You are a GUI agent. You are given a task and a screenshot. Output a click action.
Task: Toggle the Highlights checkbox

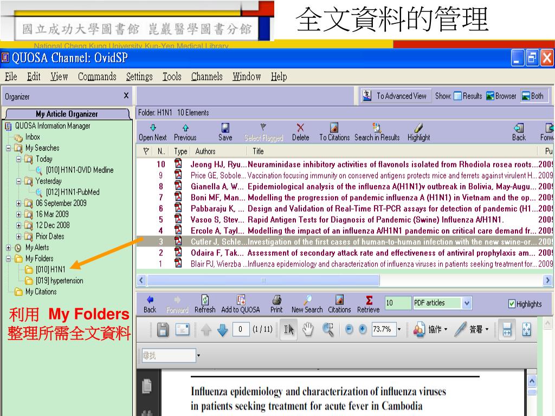pyautogui.click(x=512, y=303)
